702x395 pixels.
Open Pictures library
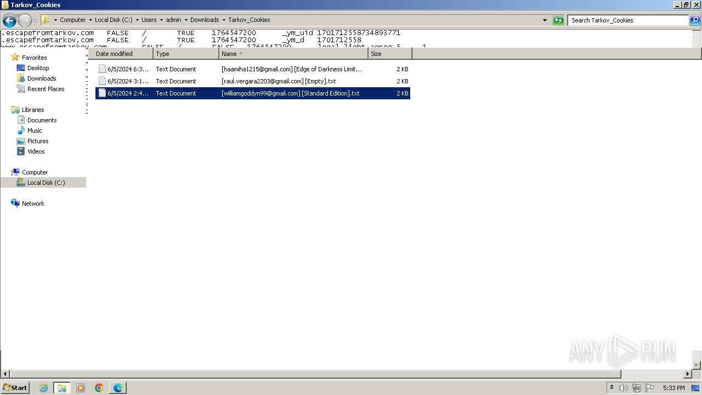coord(38,141)
